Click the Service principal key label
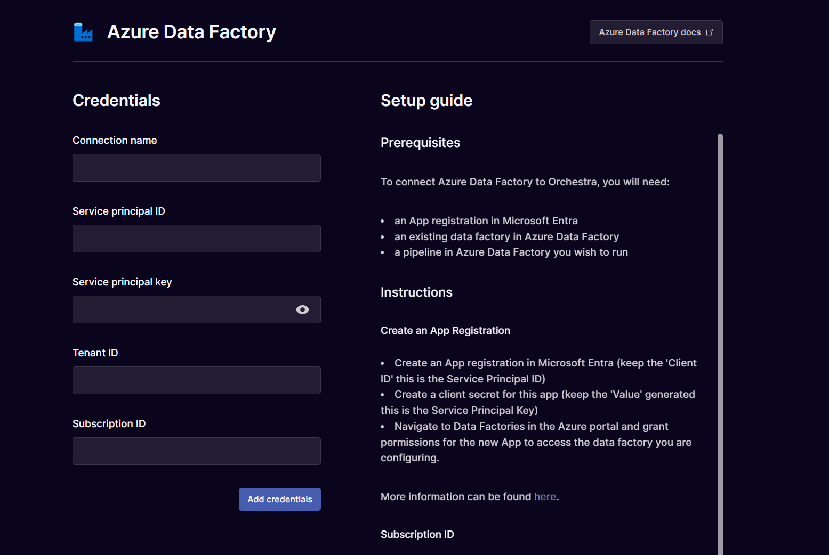The width and height of the screenshot is (829, 555). (122, 282)
